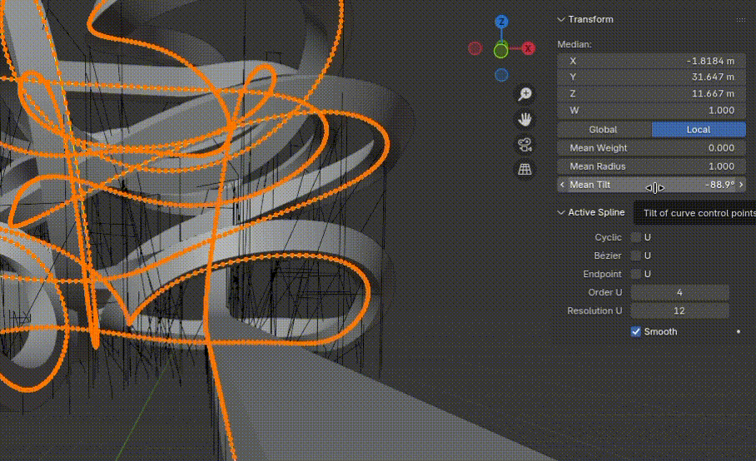The height and width of the screenshot is (461, 756).
Task: Click the negative X axis gizmo circle
Action: point(475,49)
